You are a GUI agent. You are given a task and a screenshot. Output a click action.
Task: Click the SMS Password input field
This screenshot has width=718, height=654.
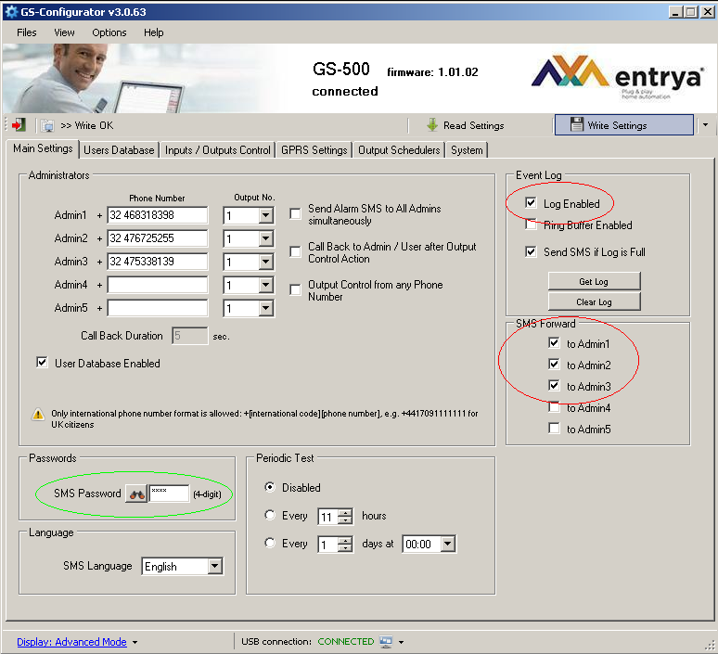coord(169,494)
